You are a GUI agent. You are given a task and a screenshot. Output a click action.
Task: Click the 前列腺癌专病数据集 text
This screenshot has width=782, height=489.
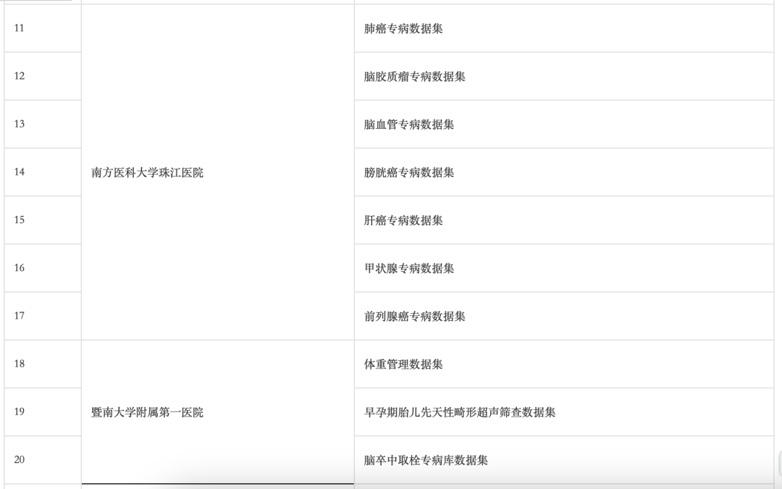414,316
